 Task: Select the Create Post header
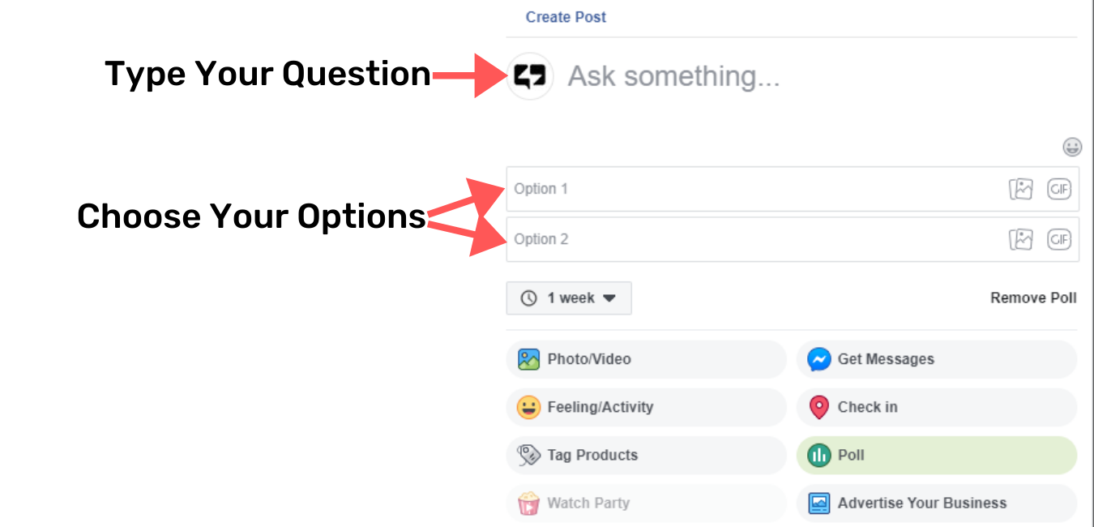(x=565, y=16)
